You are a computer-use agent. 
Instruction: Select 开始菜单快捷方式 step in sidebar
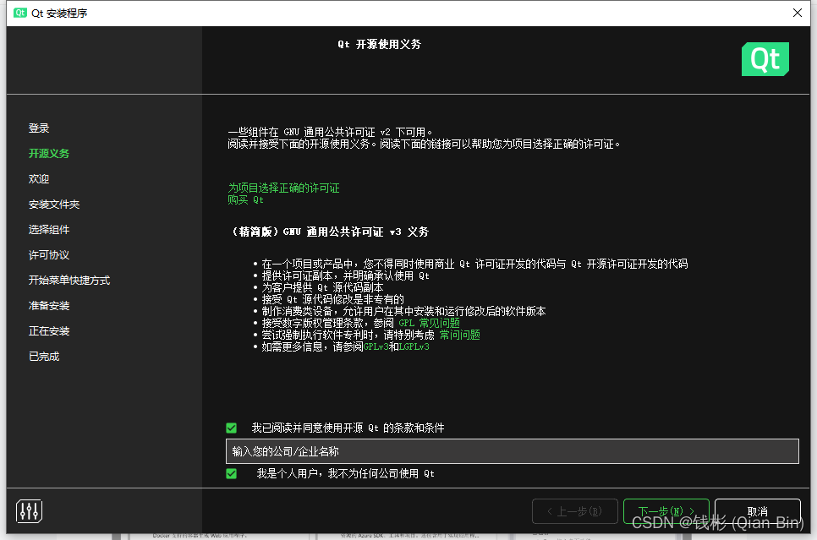[69, 281]
